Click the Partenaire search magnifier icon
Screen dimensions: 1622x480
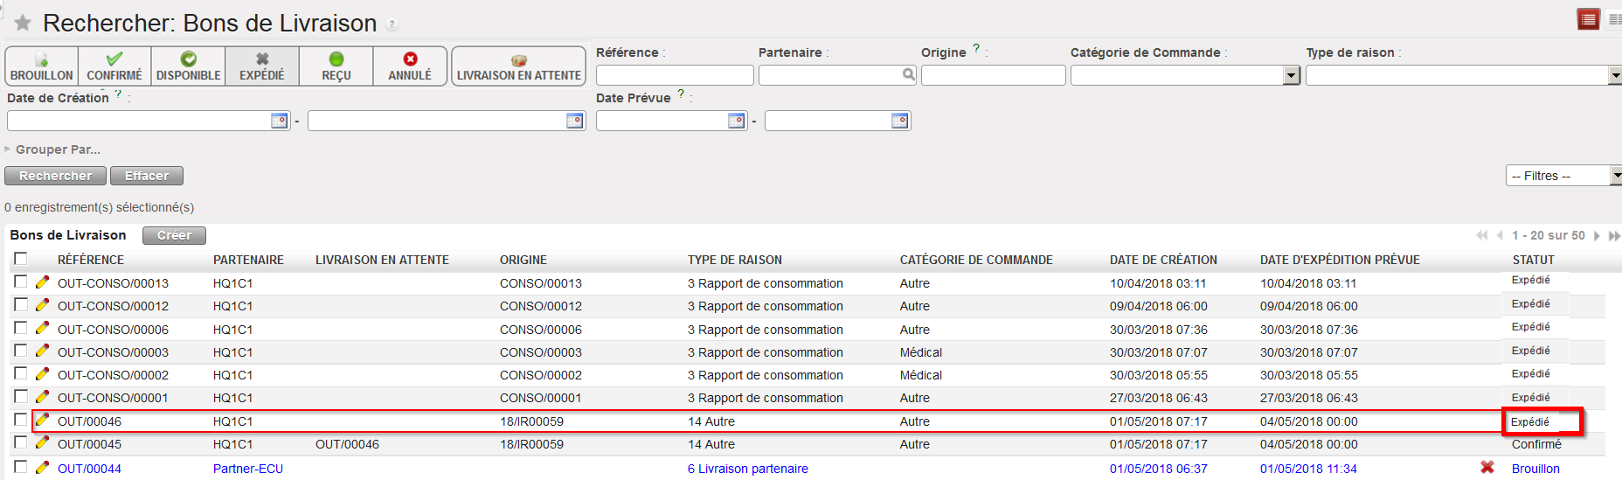(x=909, y=75)
